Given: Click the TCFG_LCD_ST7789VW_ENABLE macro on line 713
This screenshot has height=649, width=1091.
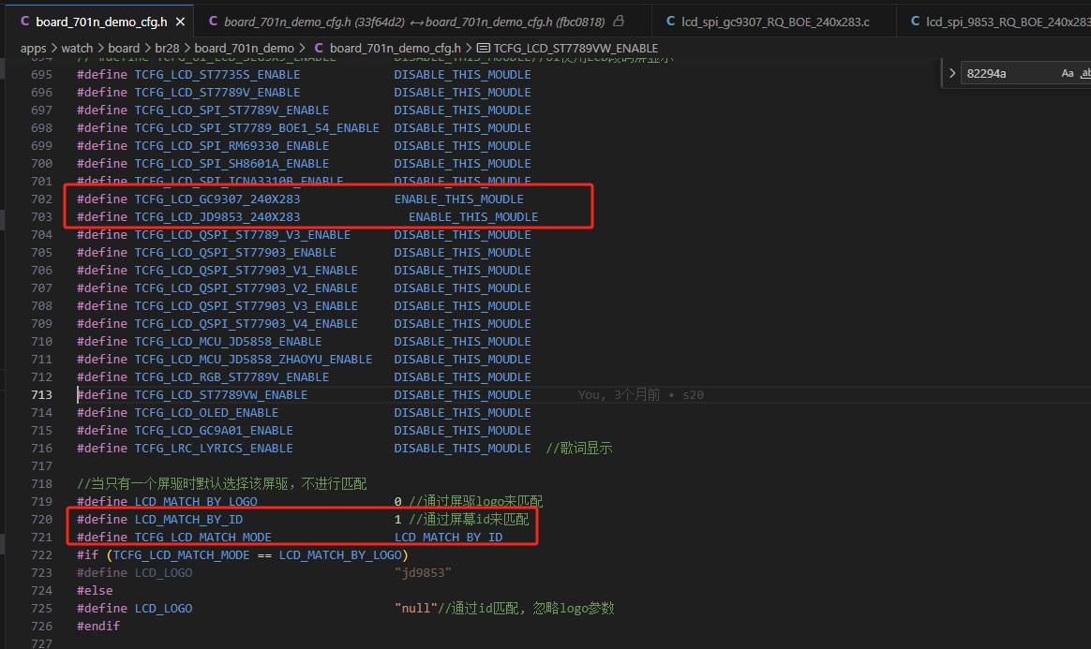Looking at the screenshot, I should (x=220, y=394).
